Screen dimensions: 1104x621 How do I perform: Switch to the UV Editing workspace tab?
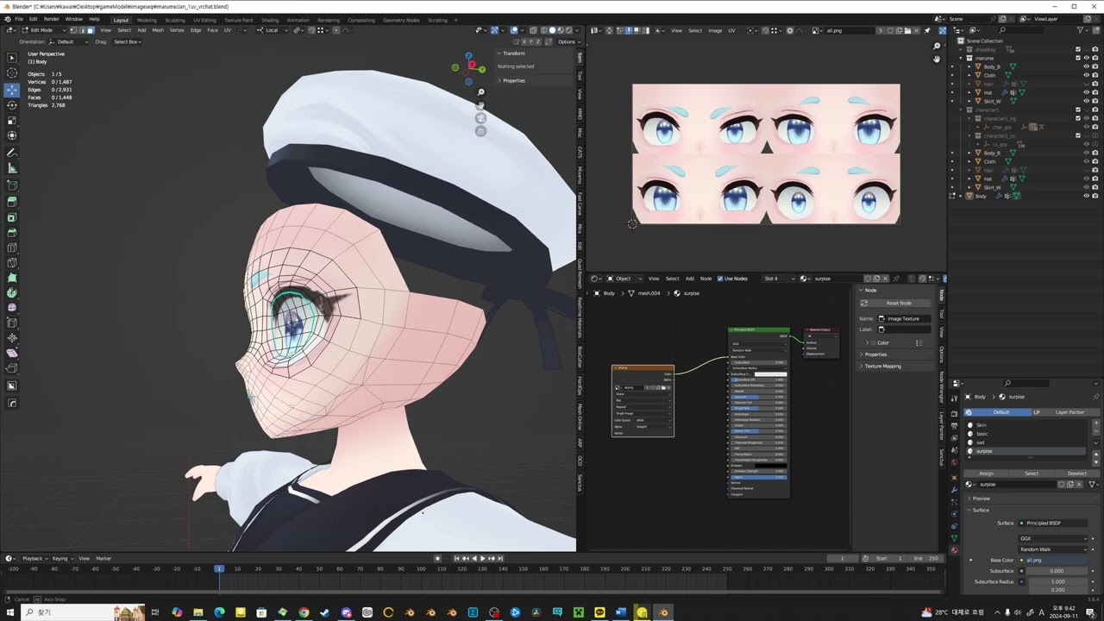tap(204, 20)
